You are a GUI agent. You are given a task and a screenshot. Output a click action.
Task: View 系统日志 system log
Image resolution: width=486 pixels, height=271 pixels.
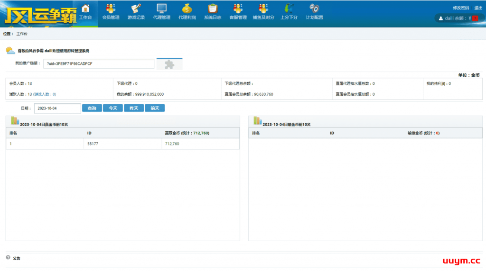tap(212, 11)
